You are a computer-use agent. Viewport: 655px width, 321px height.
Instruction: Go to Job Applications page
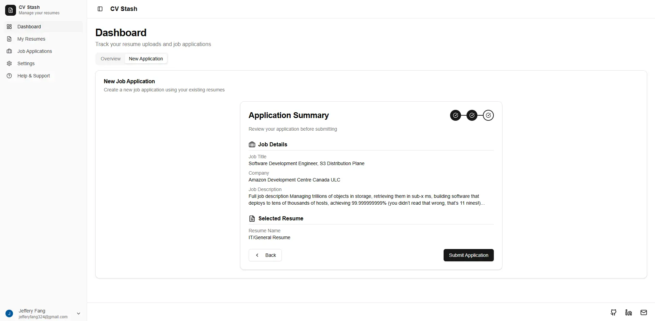coord(43,51)
